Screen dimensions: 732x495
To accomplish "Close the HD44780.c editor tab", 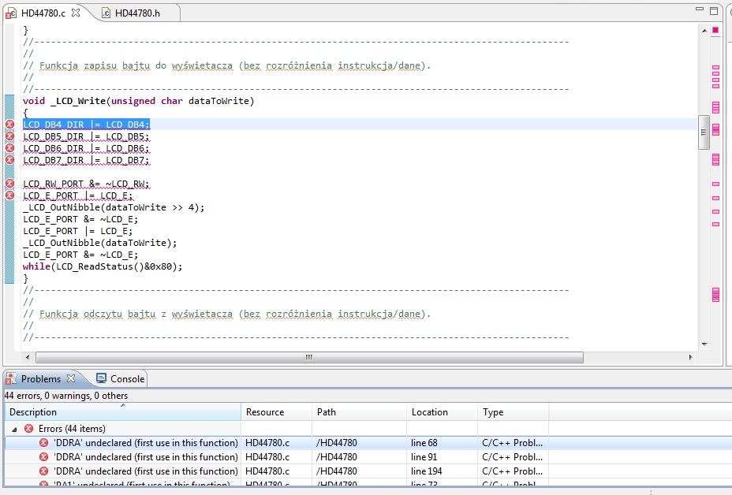I will pos(76,13).
